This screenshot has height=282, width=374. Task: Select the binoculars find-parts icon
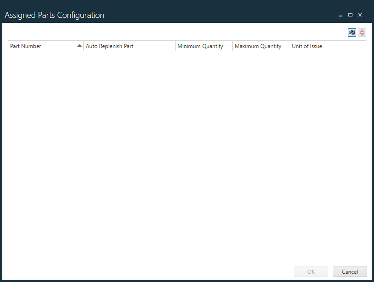click(x=352, y=33)
